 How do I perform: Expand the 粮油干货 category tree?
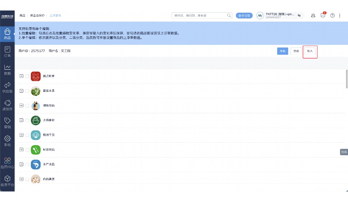click(x=21, y=135)
